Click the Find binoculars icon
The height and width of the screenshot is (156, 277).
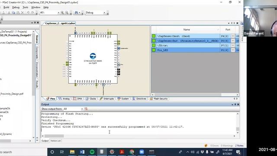click(76, 13)
